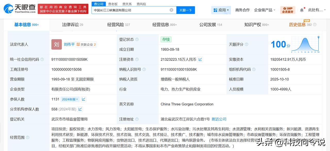Open the 附近公司 link

point(219,119)
